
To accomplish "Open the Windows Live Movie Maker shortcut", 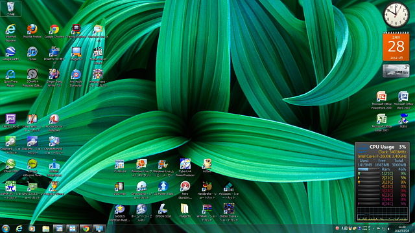I will tap(163, 168).
